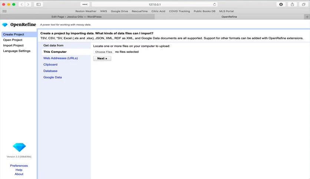
Task: Select Clipboard data source
Action: tap(50, 64)
